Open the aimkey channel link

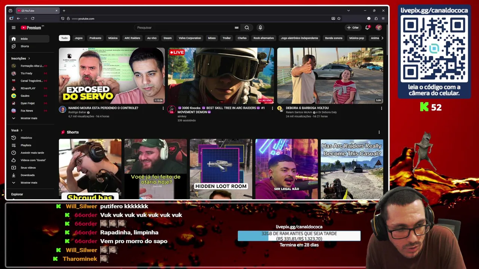click(182, 117)
